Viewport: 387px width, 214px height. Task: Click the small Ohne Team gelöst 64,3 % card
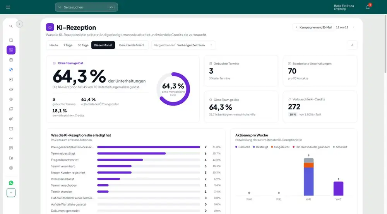pyautogui.click(x=241, y=107)
